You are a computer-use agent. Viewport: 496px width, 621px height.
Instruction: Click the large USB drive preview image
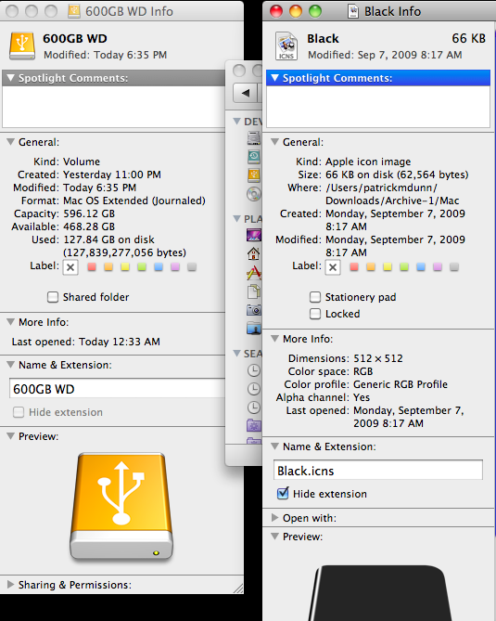[121, 507]
